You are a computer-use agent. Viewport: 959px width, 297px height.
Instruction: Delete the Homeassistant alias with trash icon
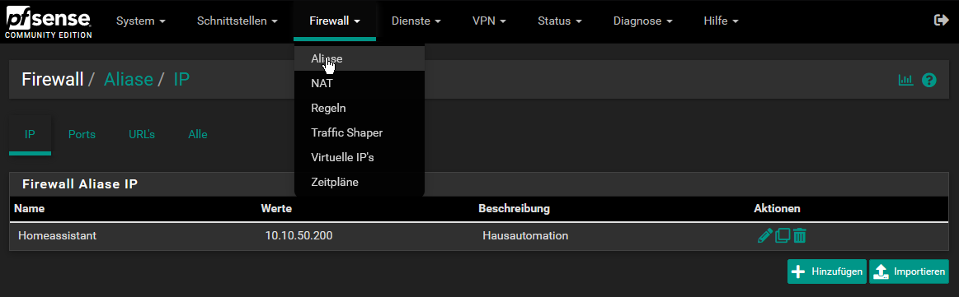pyautogui.click(x=799, y=235)
